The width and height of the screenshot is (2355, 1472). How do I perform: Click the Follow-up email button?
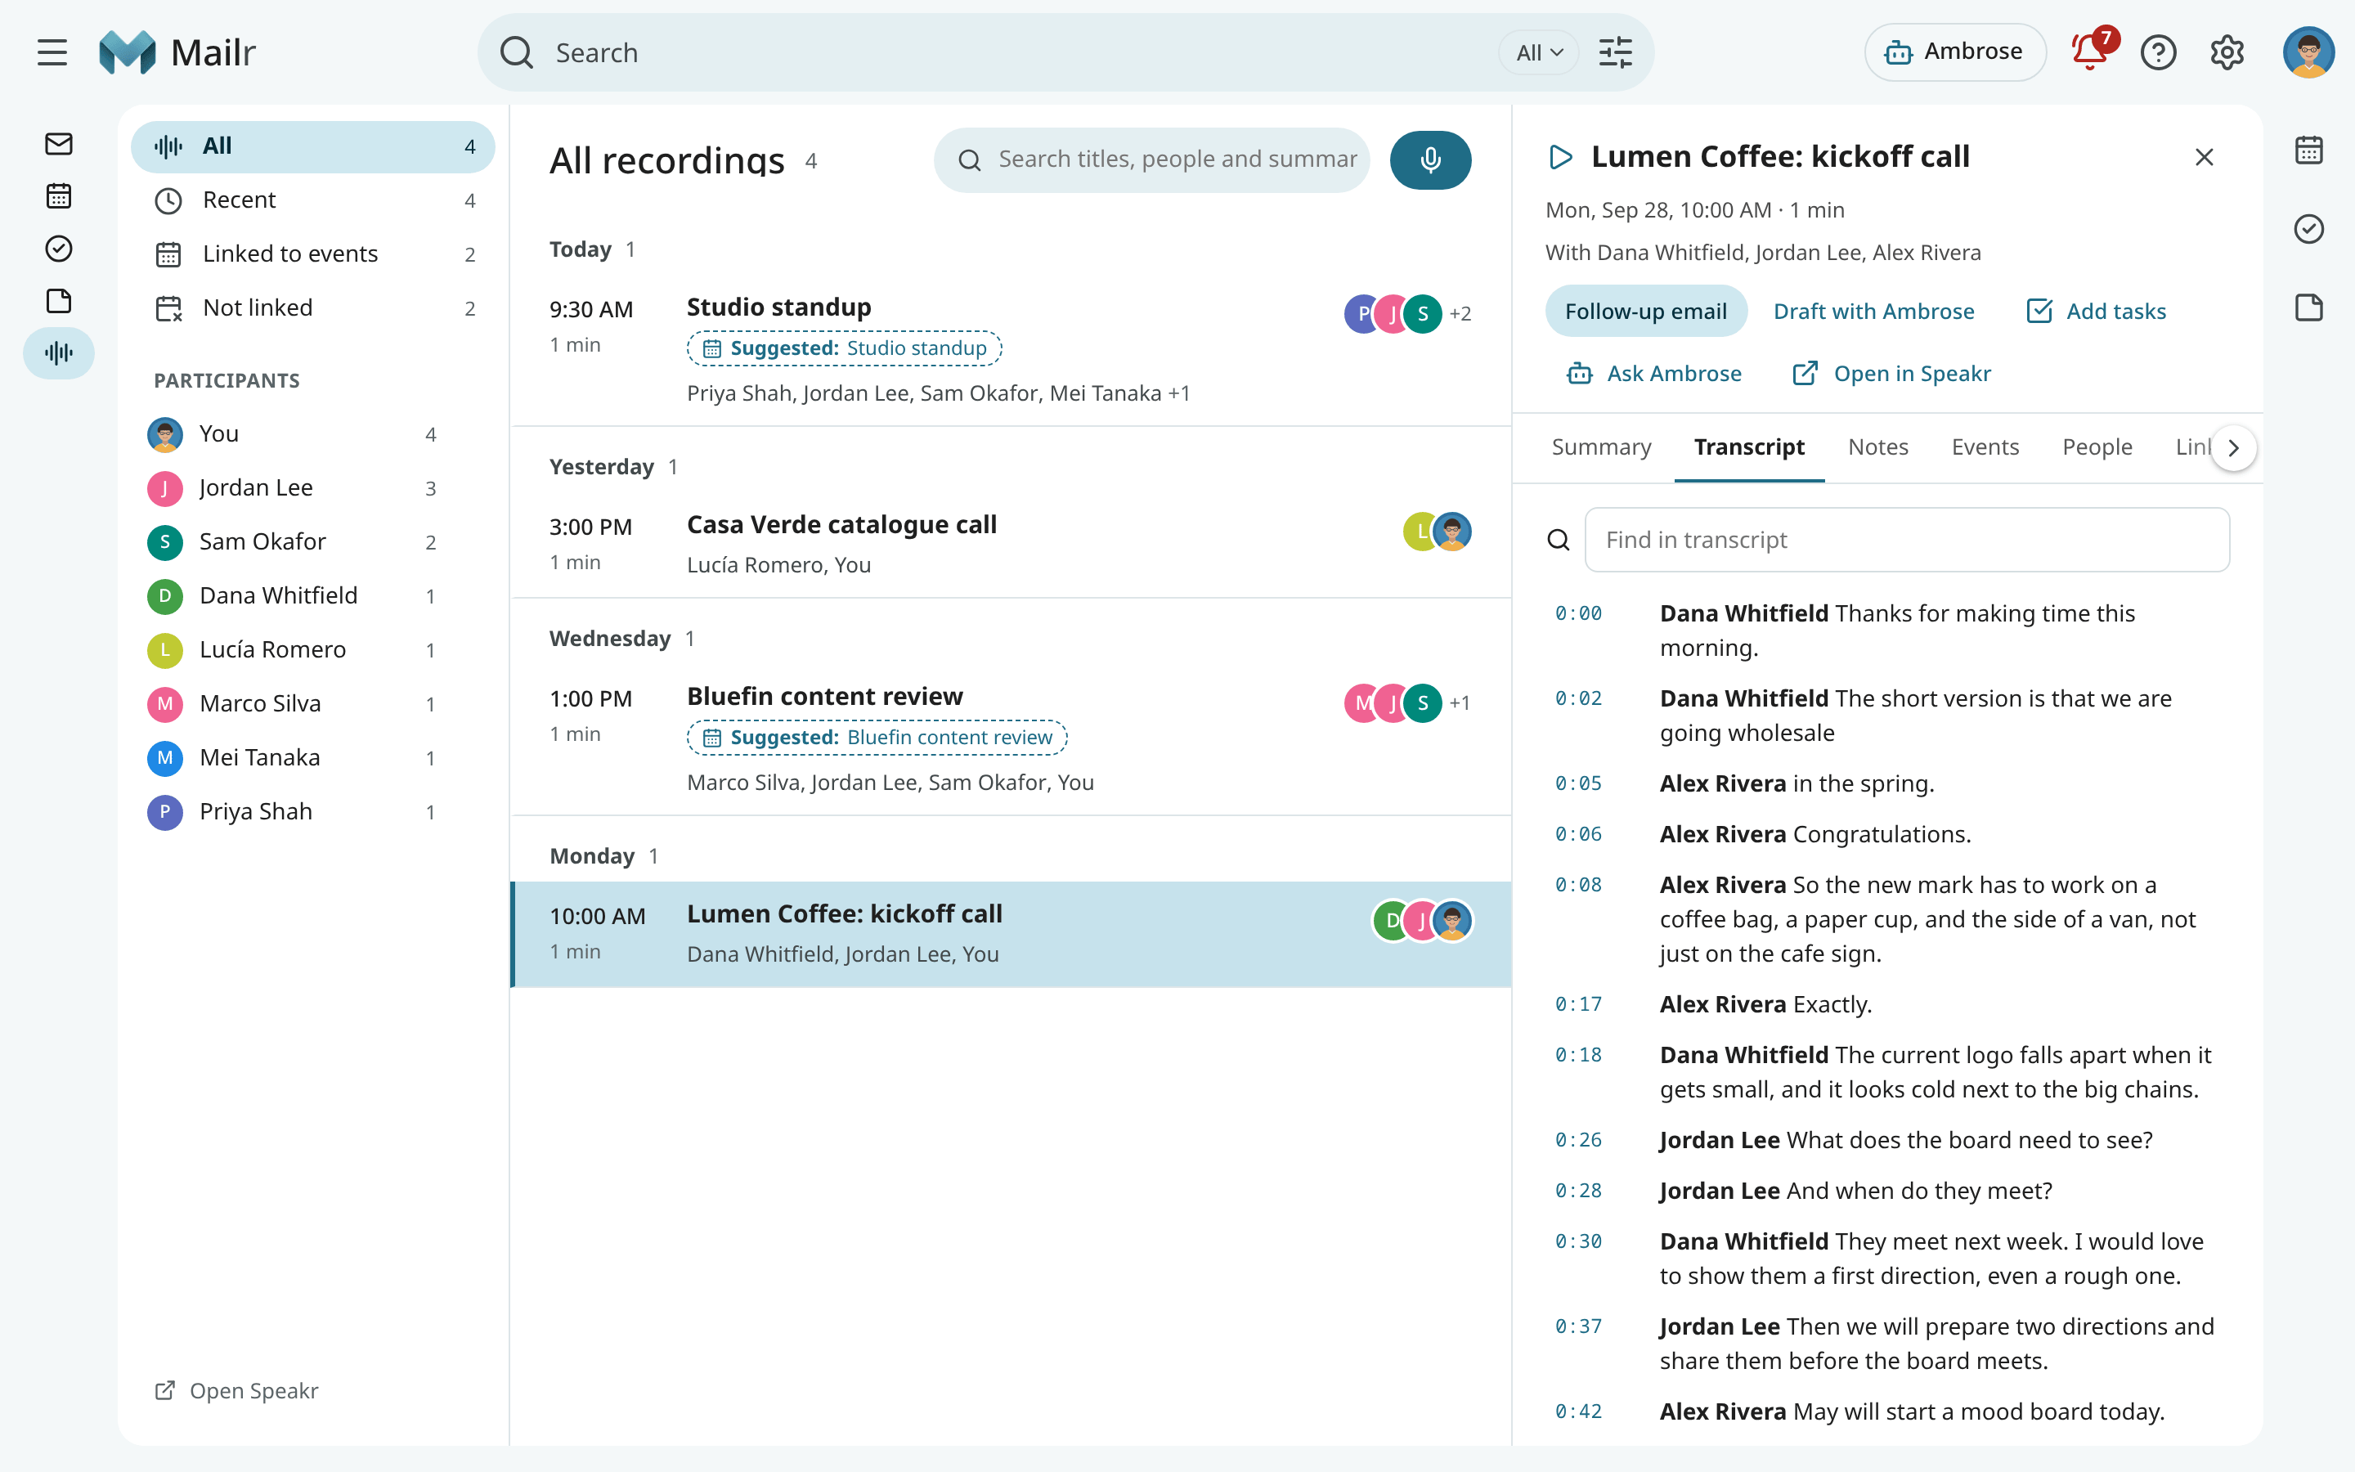(x=1645, y=312)
